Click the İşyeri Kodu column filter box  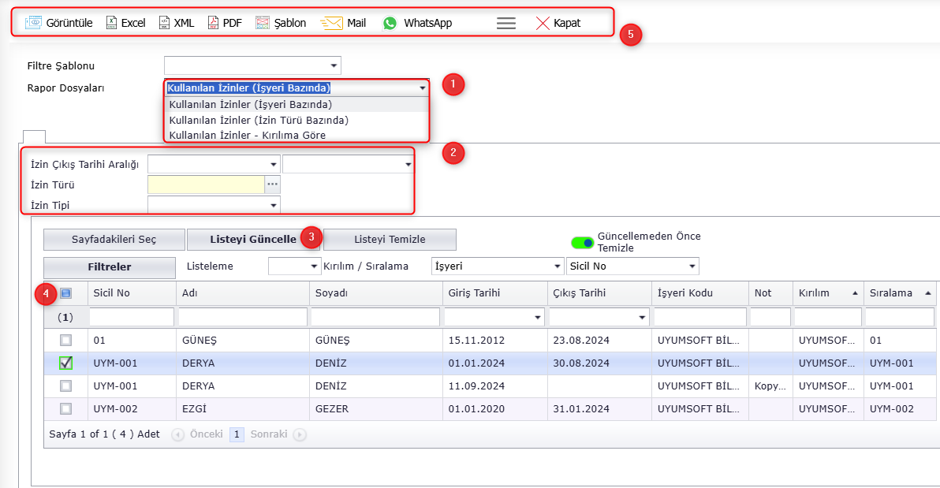700,317
